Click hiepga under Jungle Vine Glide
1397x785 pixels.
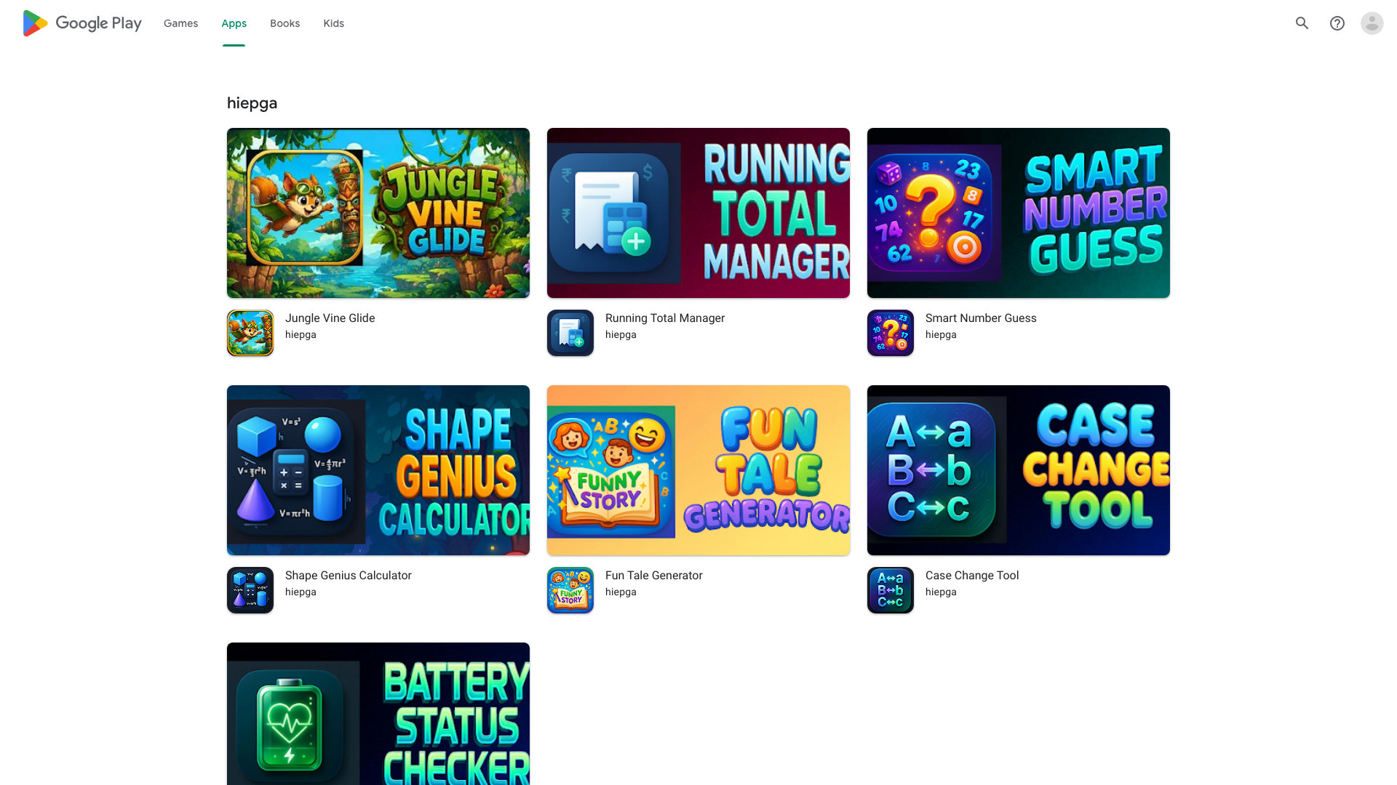(x=301, y=335)
